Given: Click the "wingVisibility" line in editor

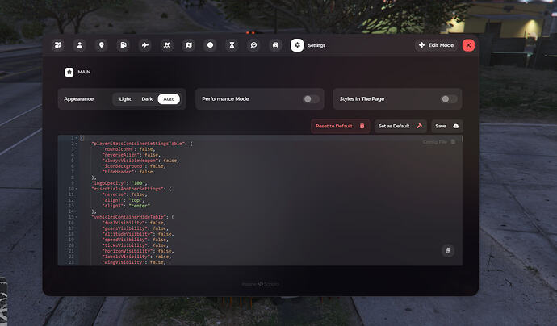Looking at the screenshot, I should tap(134, 262).
